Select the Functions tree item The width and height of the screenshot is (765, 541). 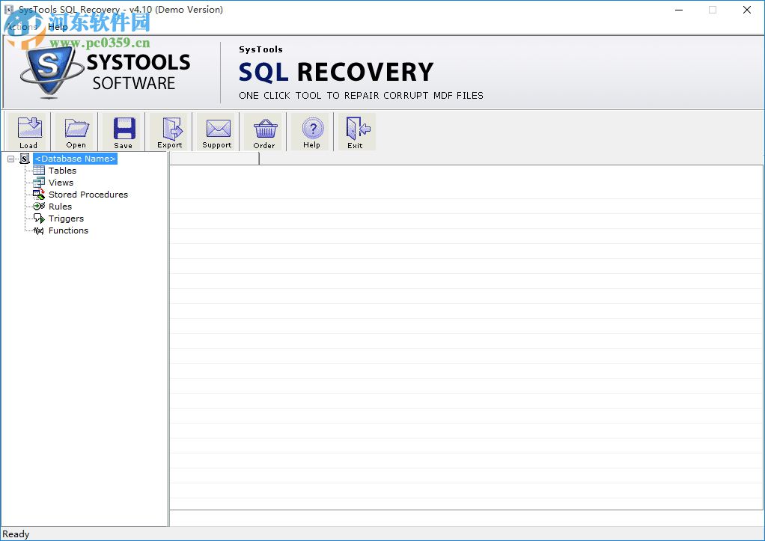pos(68,230)
